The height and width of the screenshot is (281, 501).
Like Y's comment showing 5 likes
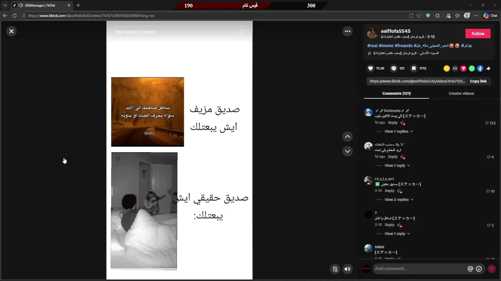488,225
